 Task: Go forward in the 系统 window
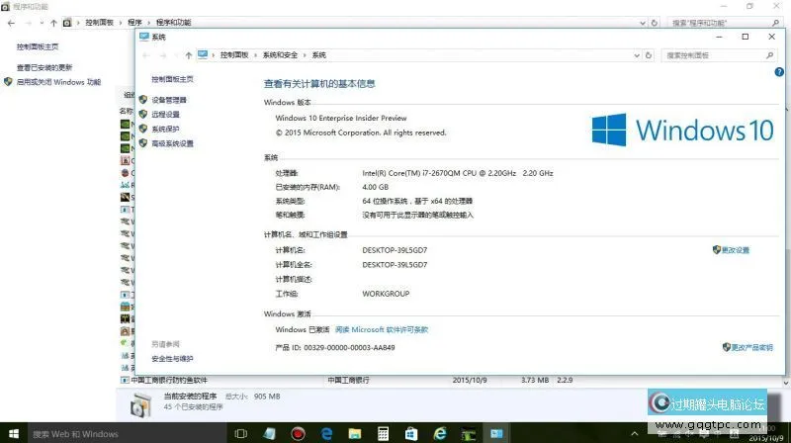[x=163, y=55]
